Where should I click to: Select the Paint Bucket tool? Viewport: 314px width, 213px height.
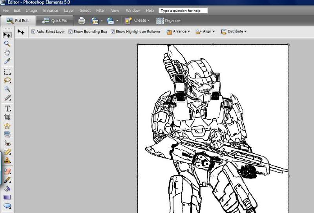coord(7,189)
